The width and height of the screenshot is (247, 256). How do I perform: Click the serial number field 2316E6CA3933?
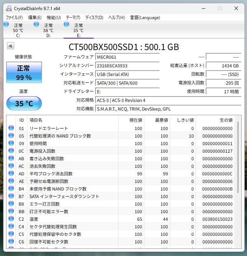[127, 66]
